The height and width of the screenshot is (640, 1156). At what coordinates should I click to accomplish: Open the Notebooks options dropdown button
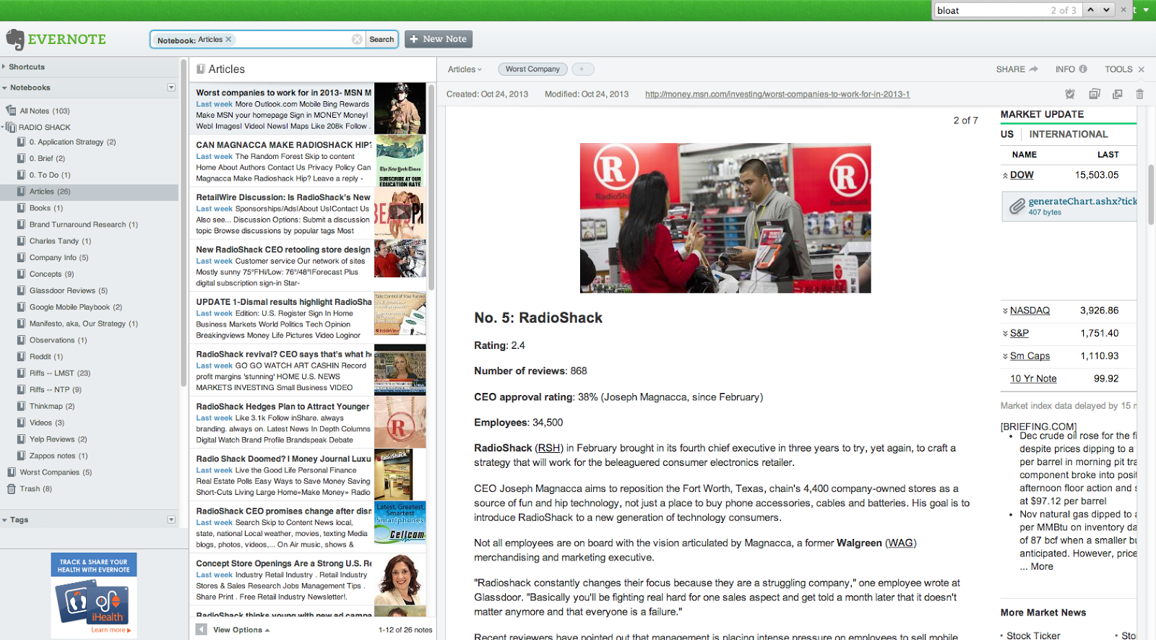tap(171, 87)
